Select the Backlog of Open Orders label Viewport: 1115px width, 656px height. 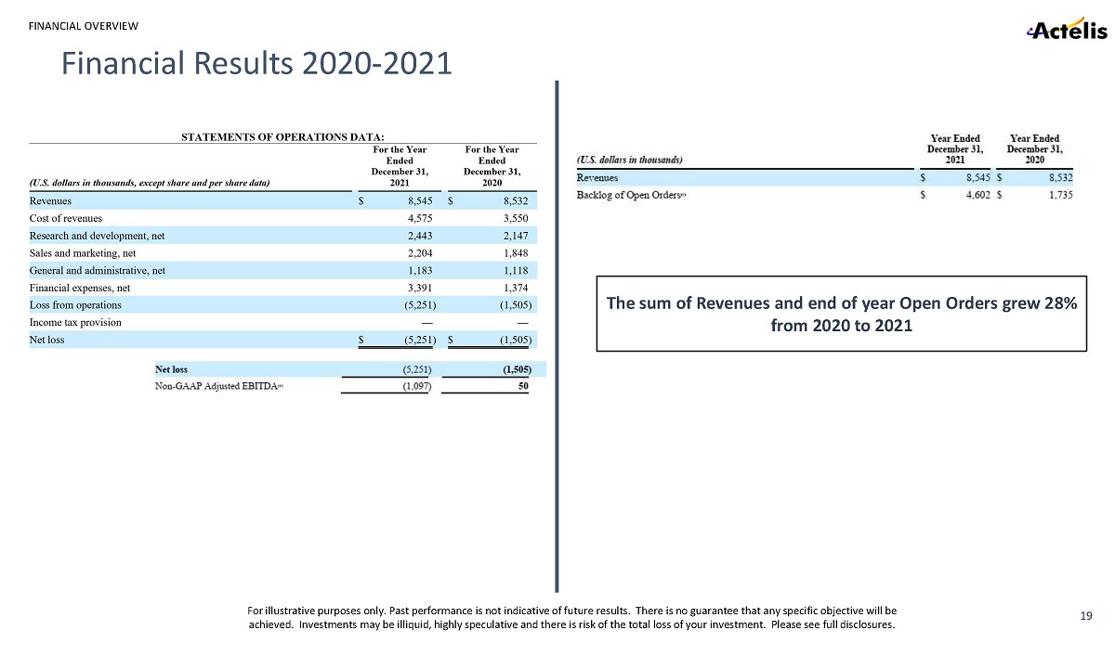coord(631,195)
